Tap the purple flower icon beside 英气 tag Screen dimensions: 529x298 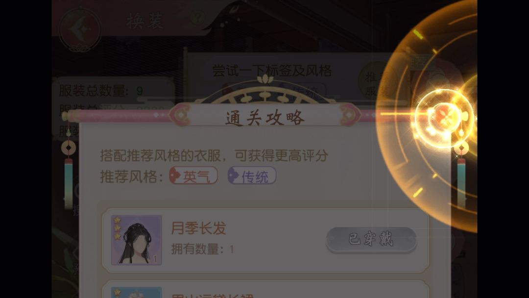[x=234, y=175]
